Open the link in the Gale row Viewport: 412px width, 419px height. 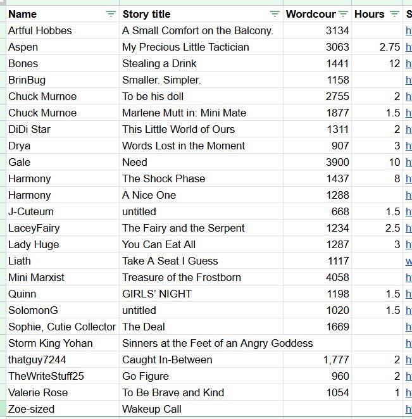409,163
